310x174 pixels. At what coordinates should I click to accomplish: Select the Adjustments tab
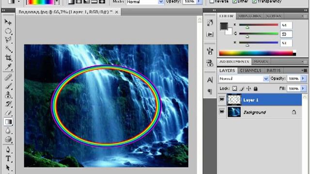[x=234, y=62]
